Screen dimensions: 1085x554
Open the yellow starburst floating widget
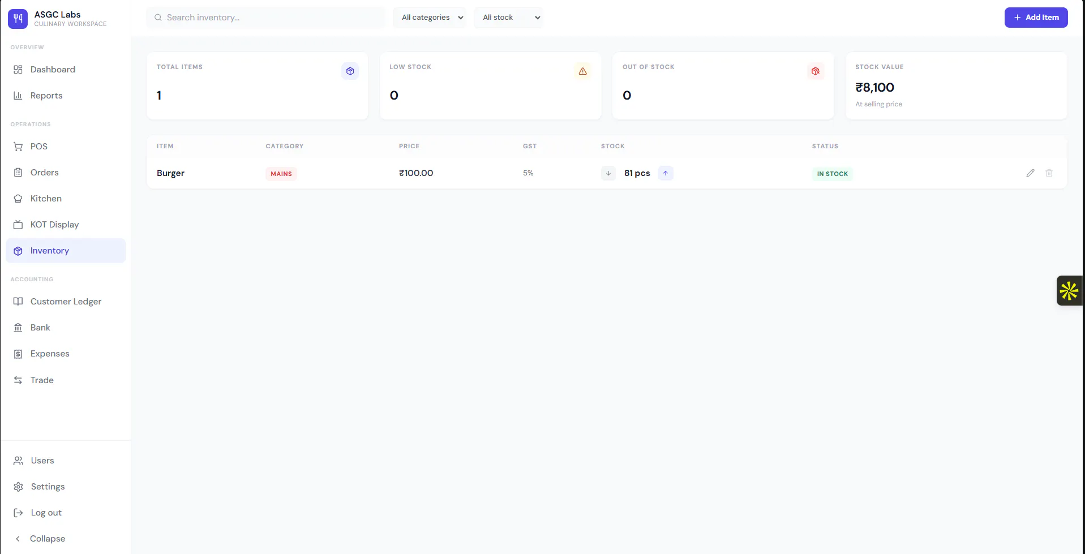coord(1069,291)
